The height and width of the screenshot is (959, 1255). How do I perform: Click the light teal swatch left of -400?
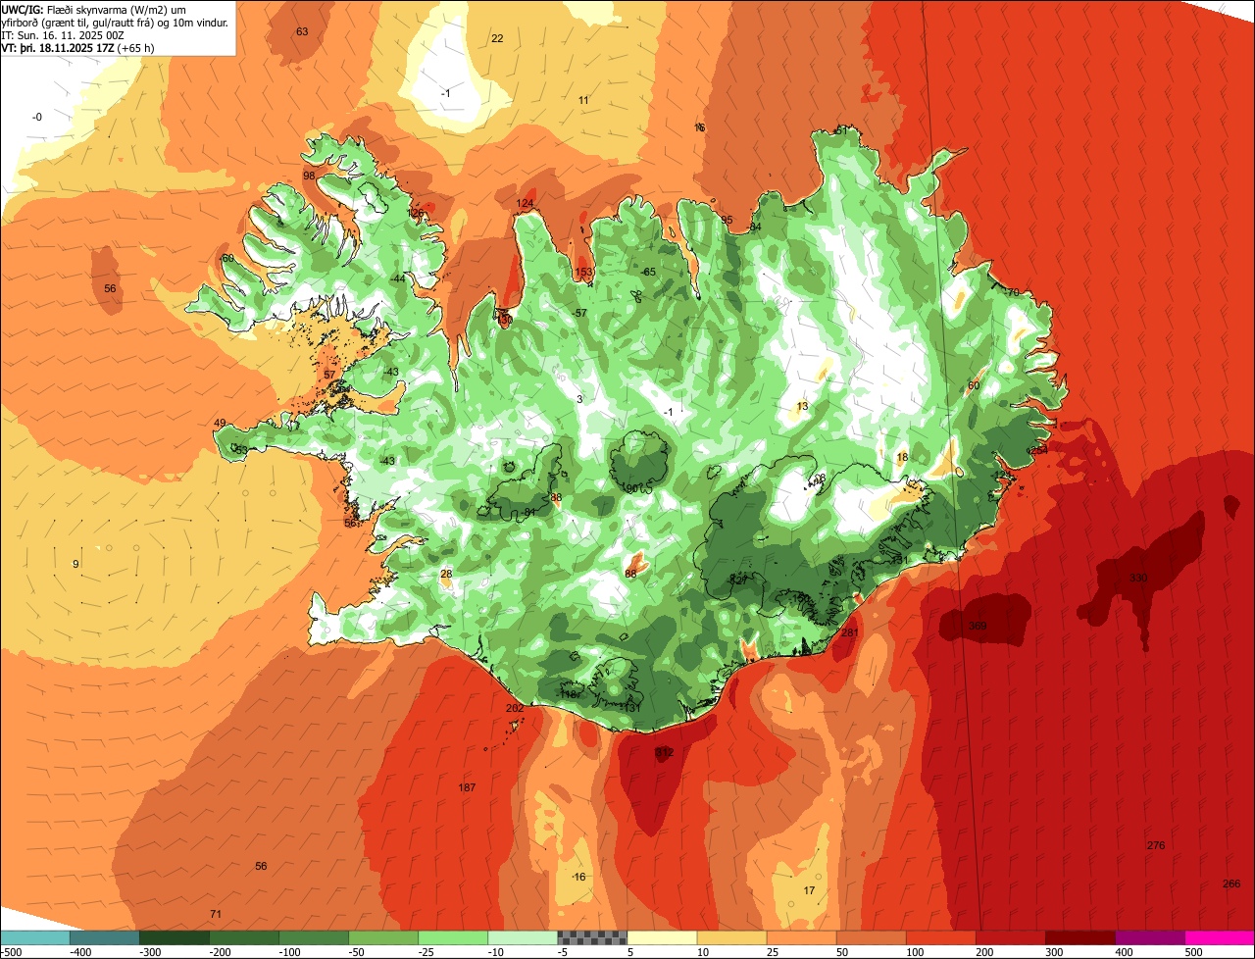(34, 937)
